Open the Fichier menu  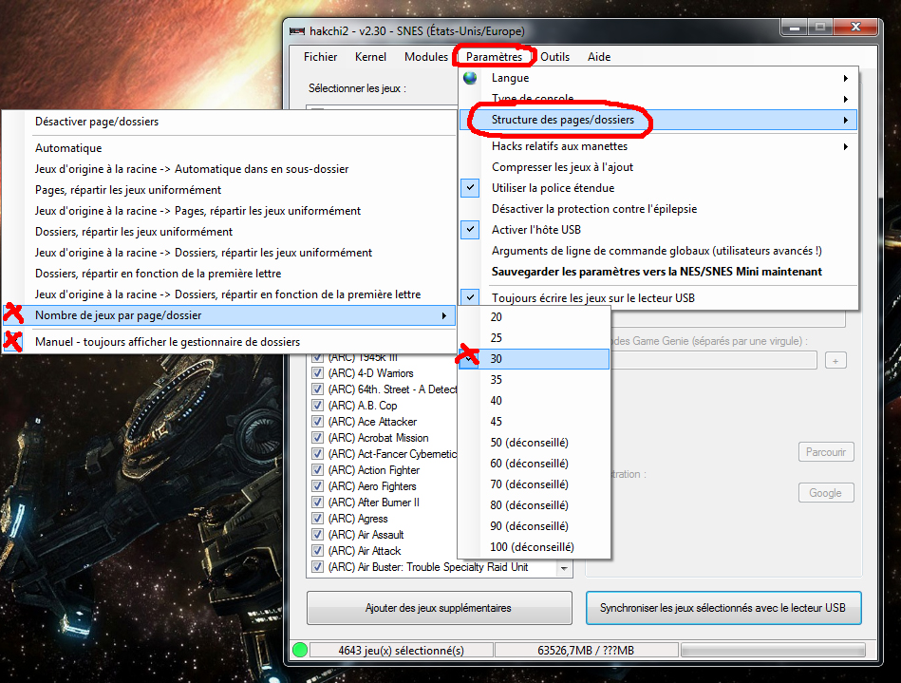coord(321,57)
